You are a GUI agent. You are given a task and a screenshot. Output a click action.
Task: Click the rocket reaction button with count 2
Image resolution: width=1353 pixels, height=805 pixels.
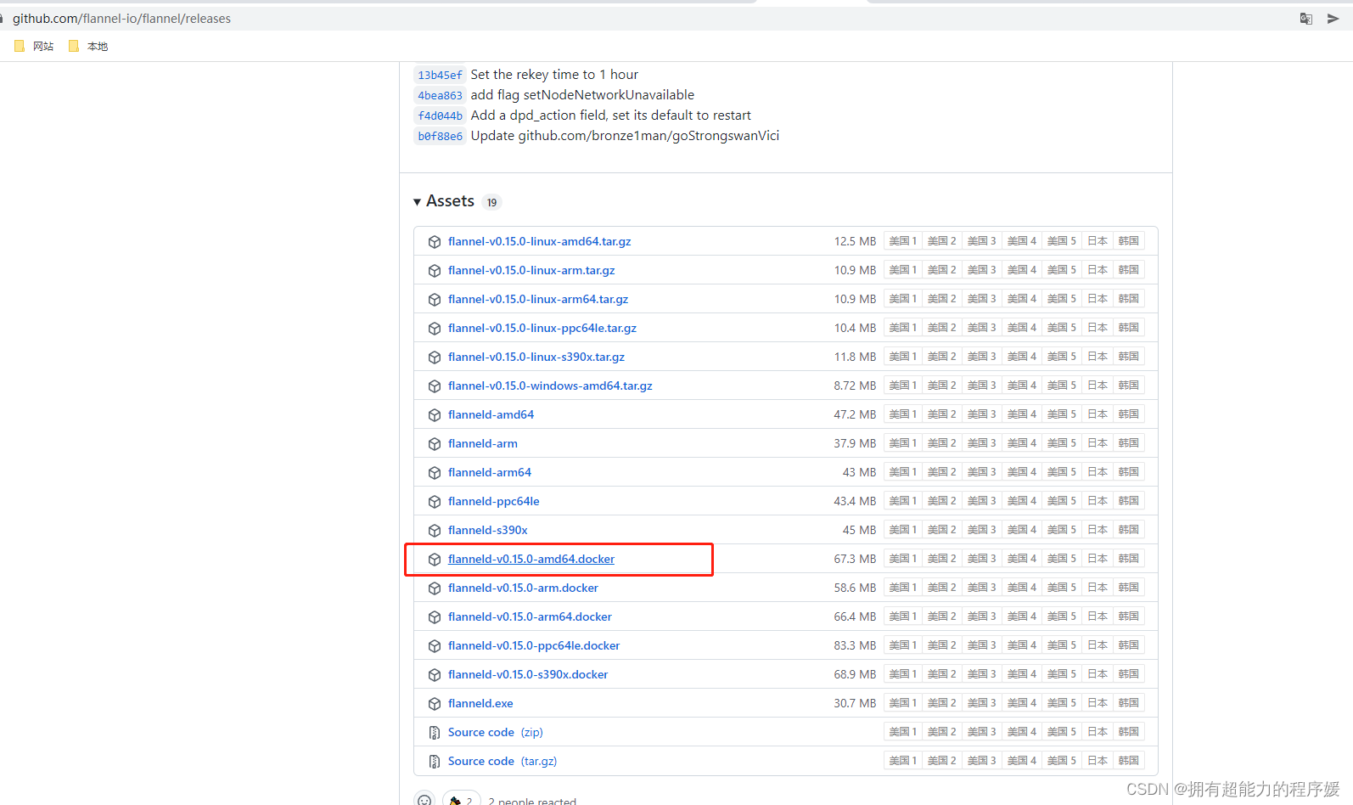click(x=462, y=800)
